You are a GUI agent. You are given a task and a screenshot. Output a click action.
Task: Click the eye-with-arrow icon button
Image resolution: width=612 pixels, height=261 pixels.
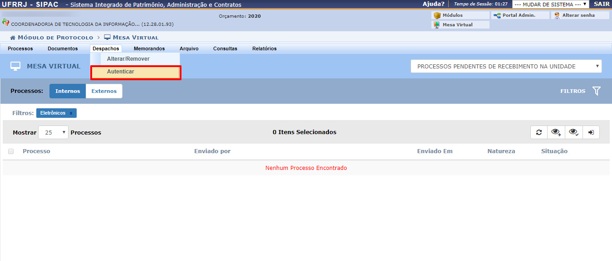(x=556, y=132)
